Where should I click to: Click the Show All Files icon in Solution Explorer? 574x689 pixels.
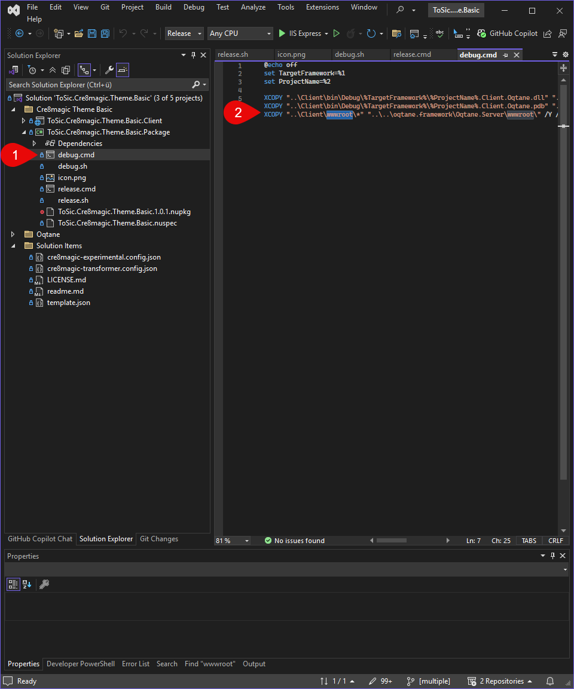[x=66, y=70]
